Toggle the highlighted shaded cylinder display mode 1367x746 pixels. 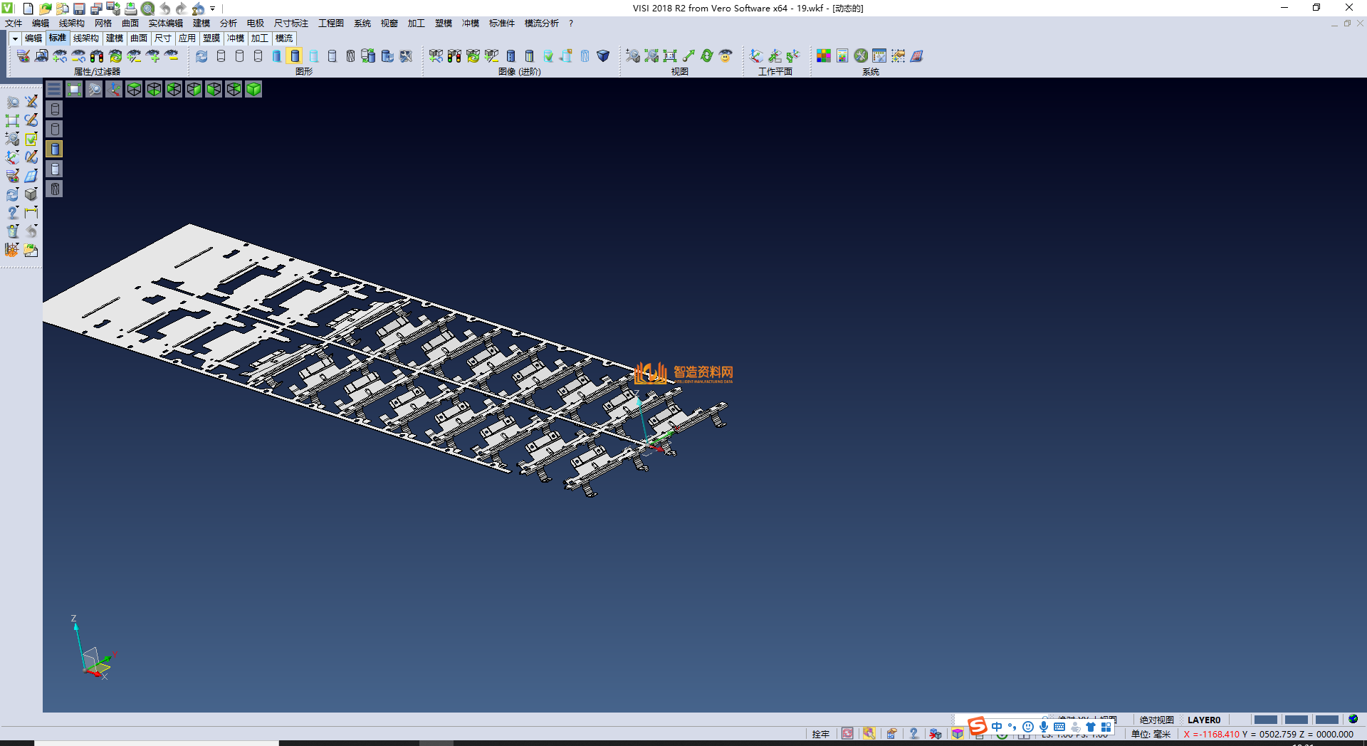pyautogui.click(x=295, y=56)
